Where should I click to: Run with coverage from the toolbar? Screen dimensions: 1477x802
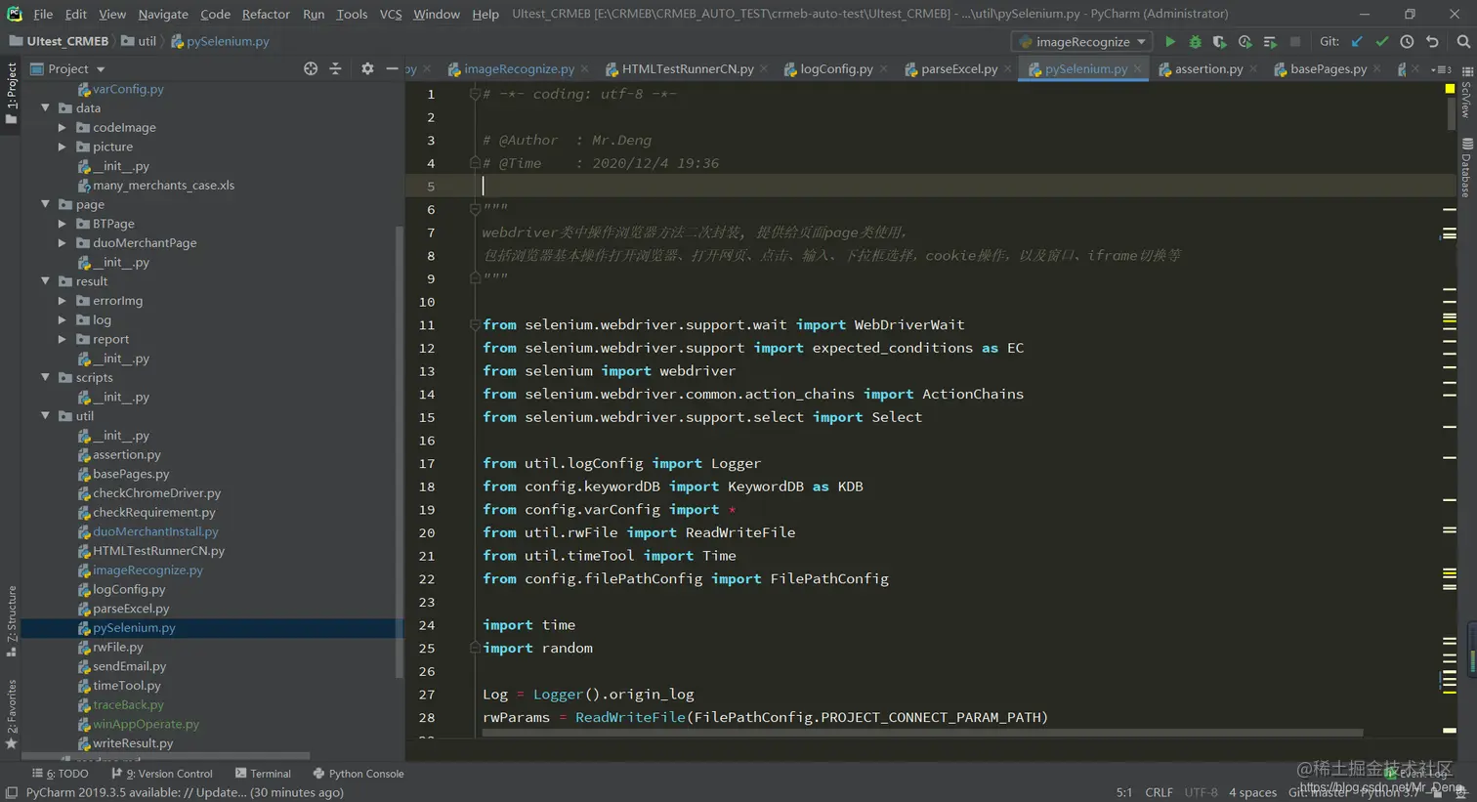point(1219,42)
